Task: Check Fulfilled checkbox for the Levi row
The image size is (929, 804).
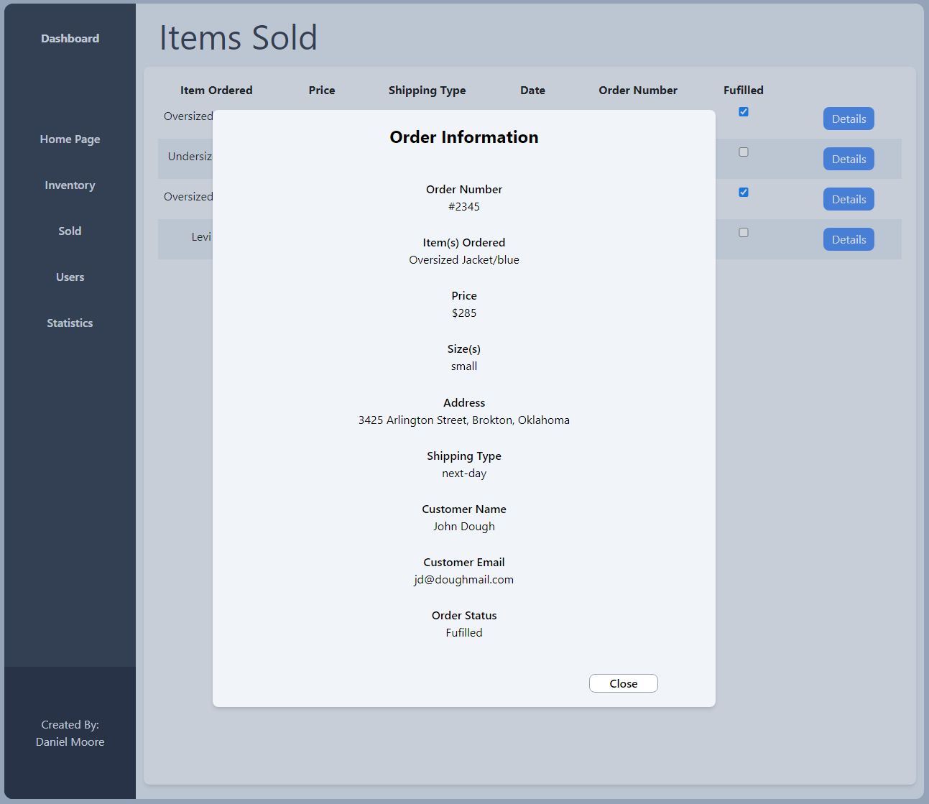Action: coord(744,232)
